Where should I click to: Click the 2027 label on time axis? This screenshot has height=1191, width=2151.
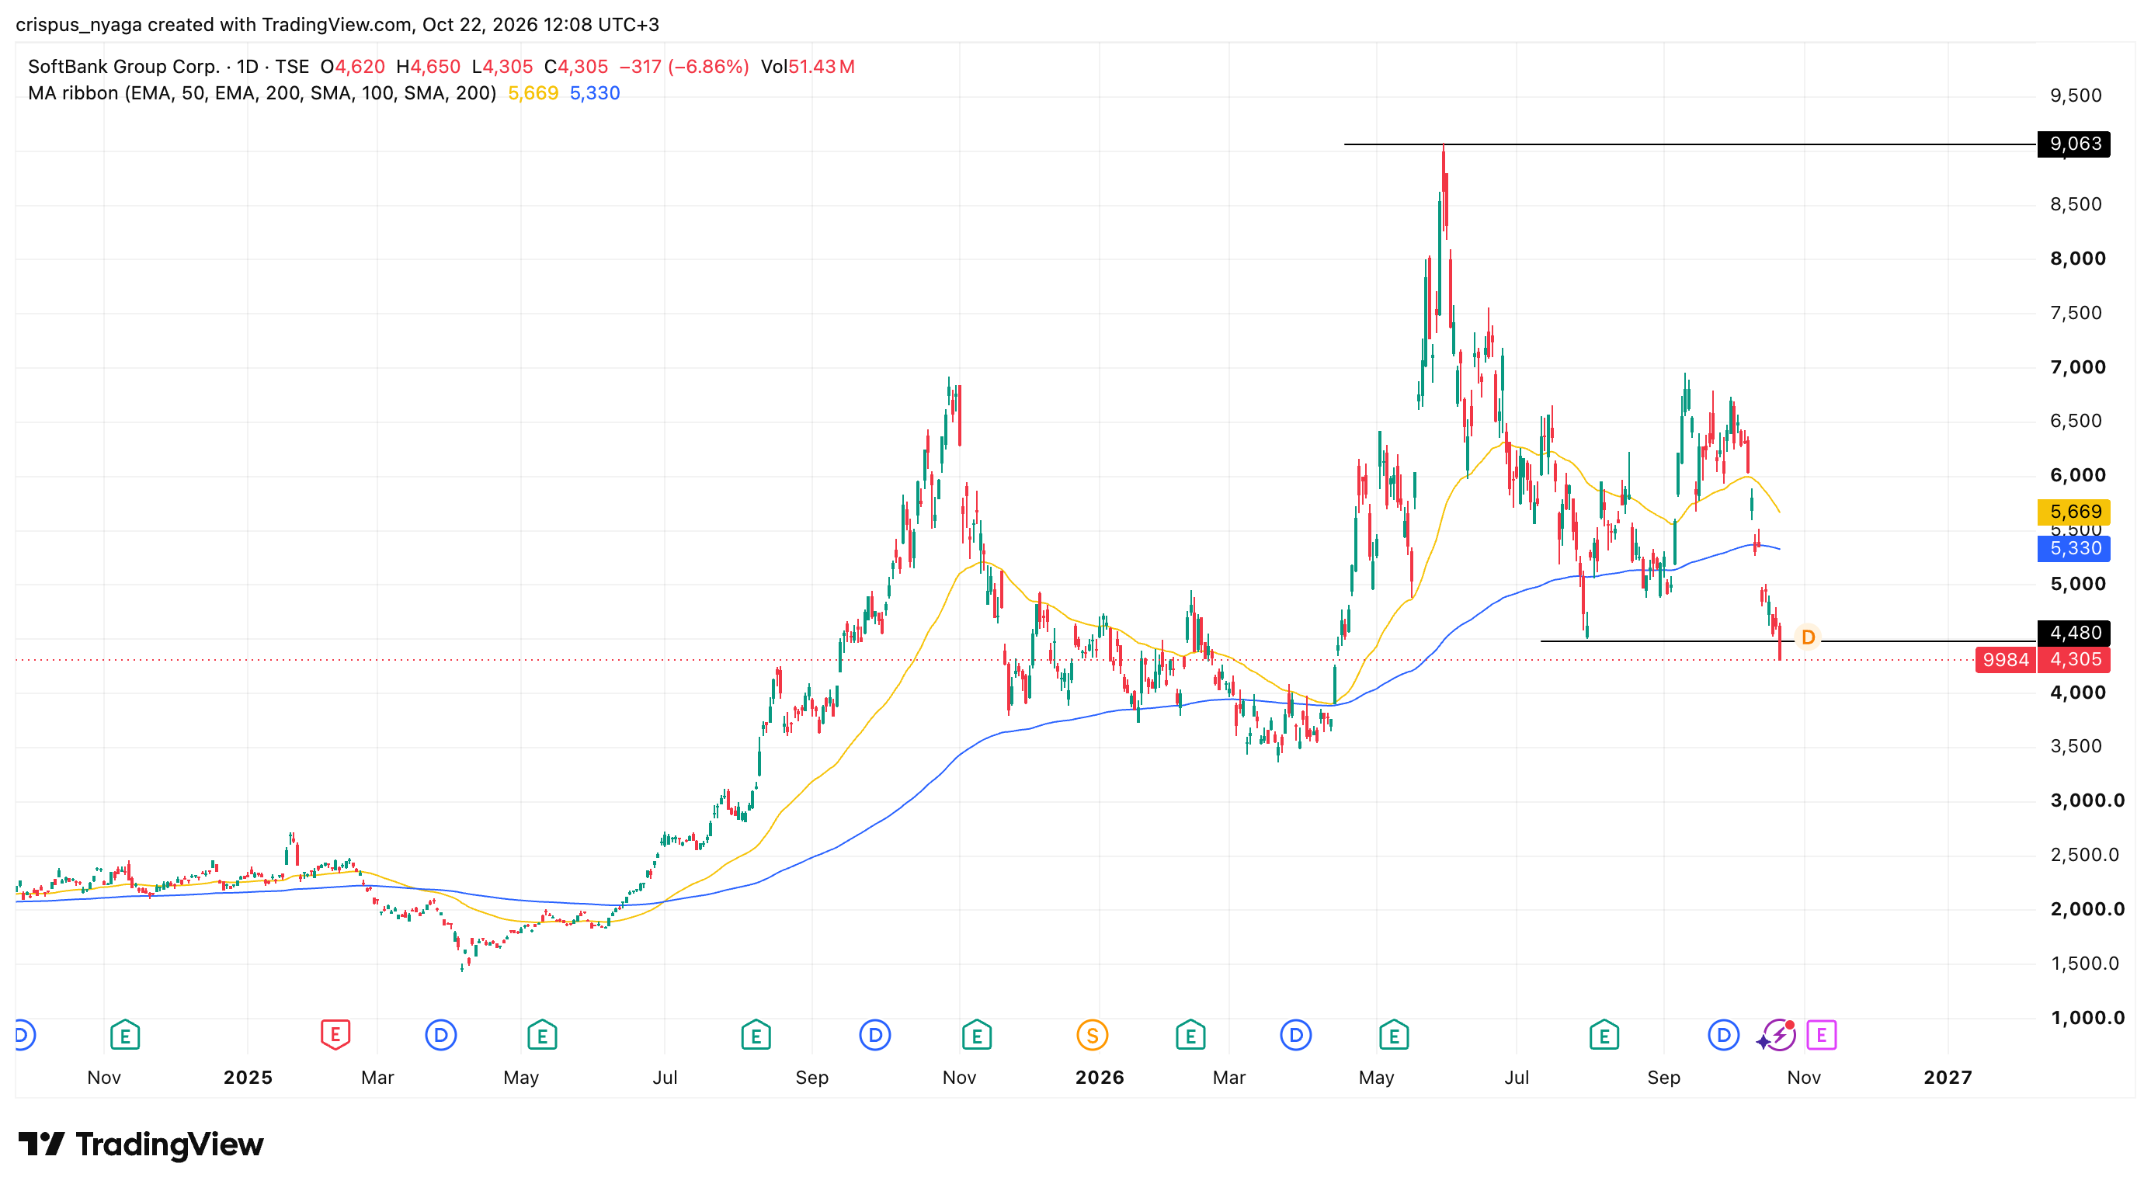point(1948,1078)
